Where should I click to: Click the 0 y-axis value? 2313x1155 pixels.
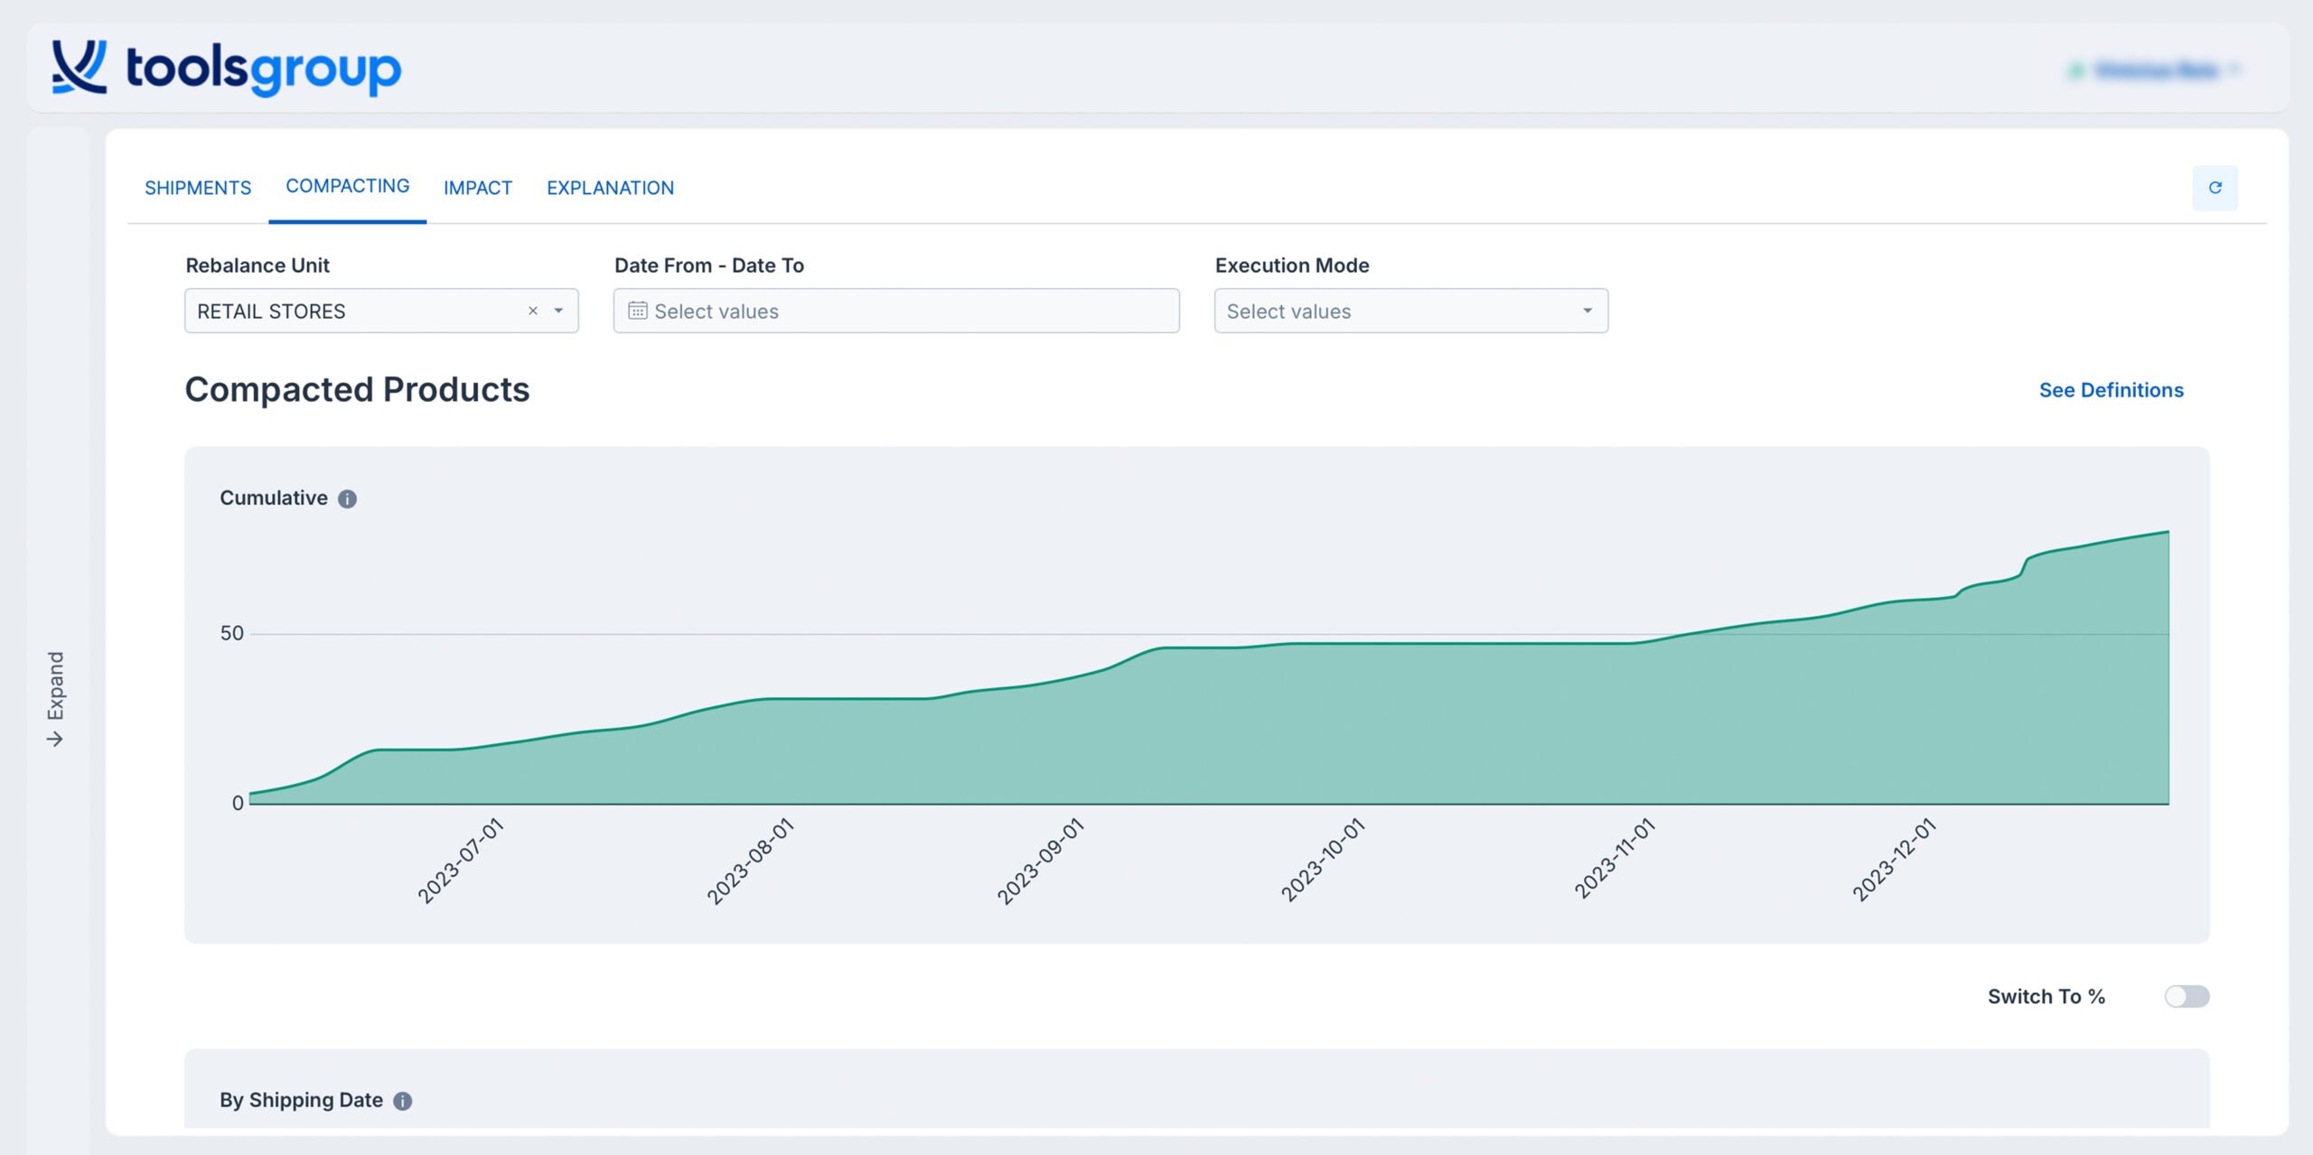coord(238,803)
